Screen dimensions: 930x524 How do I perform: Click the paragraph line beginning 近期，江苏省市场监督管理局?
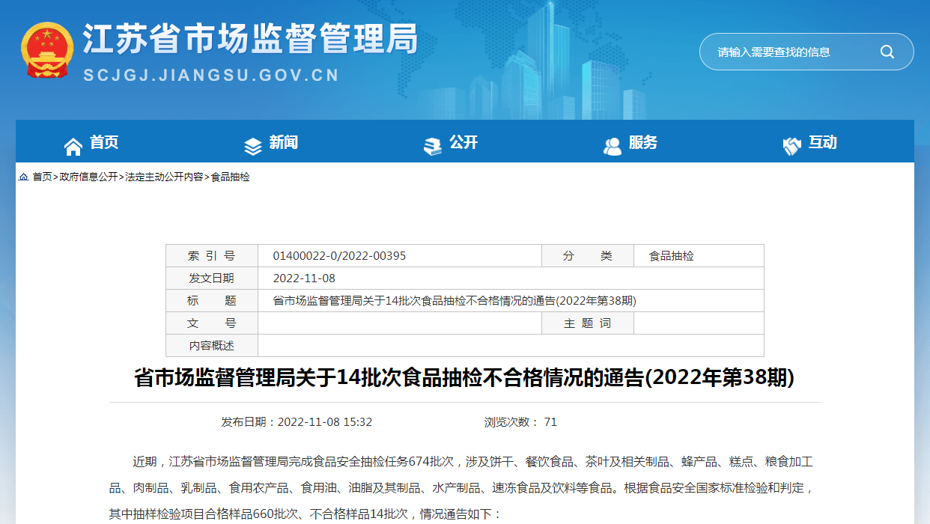(x=473, y=462)
